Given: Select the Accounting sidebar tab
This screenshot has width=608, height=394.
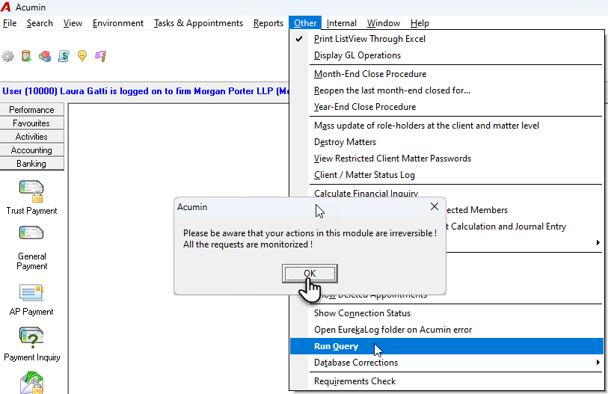Looking at the screenshot, I should (32, 150).
